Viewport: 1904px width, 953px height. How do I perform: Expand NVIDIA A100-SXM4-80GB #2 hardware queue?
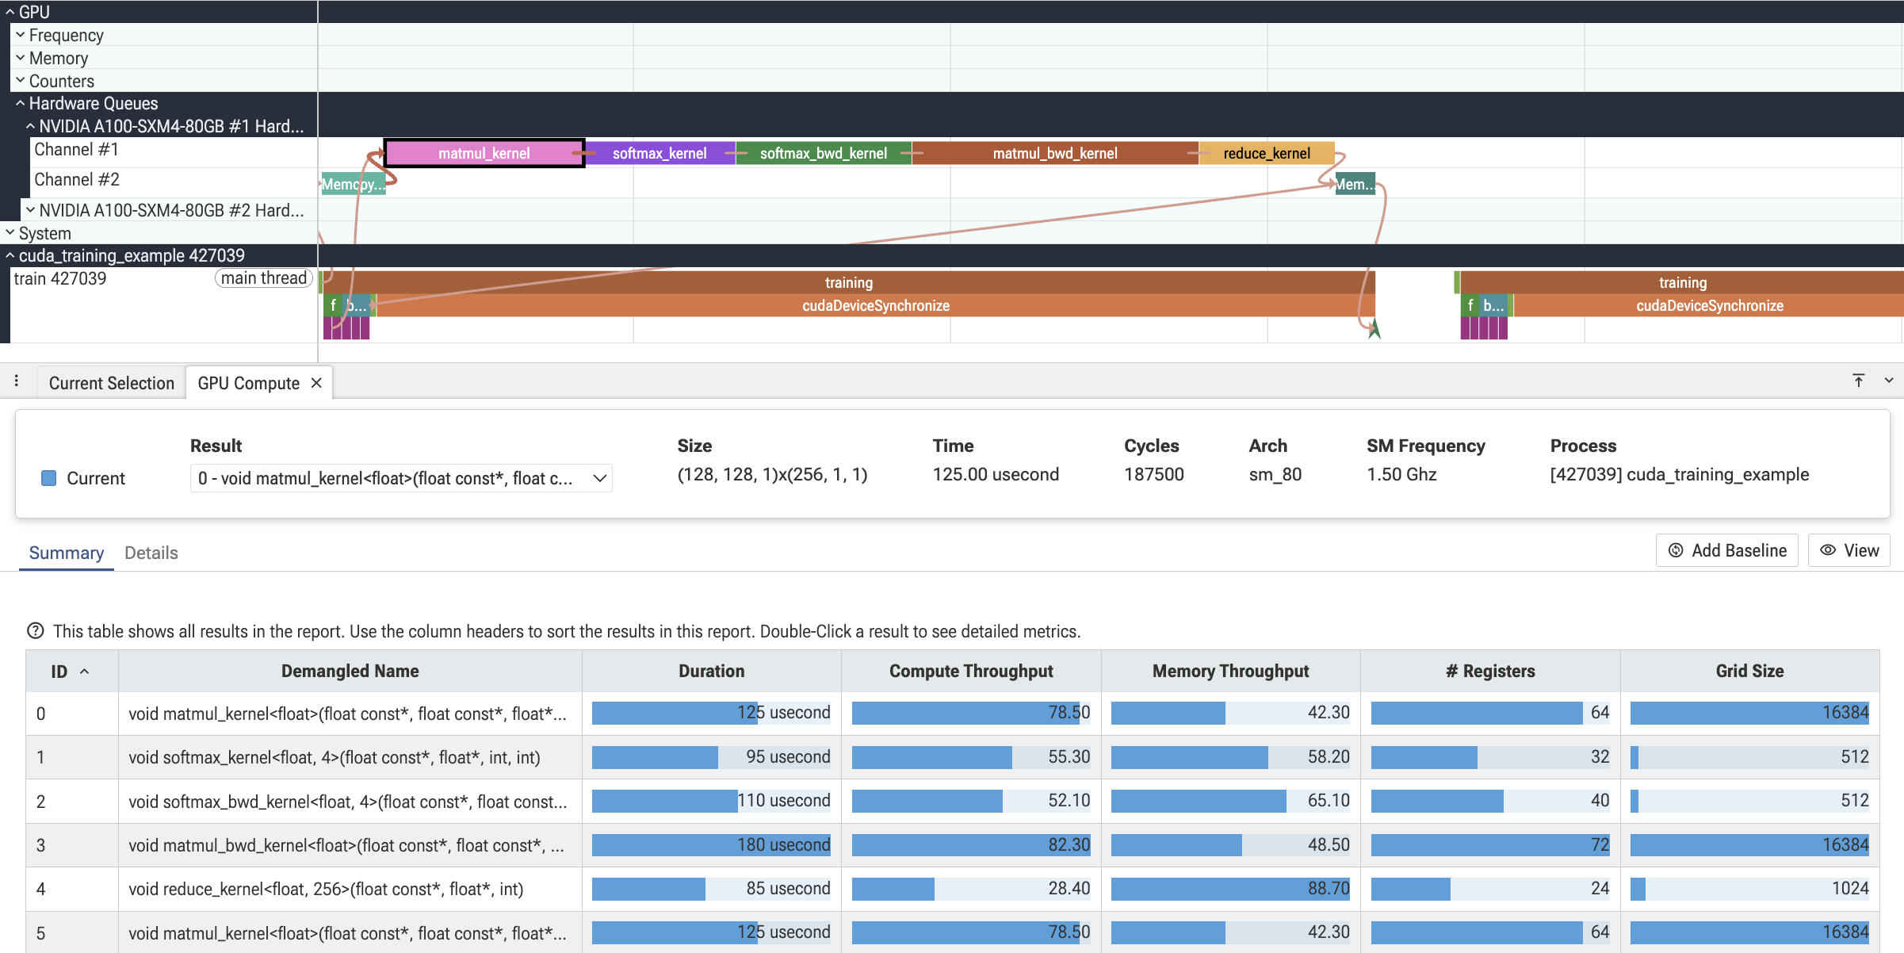pyautogui.click(x=30, y=210)
